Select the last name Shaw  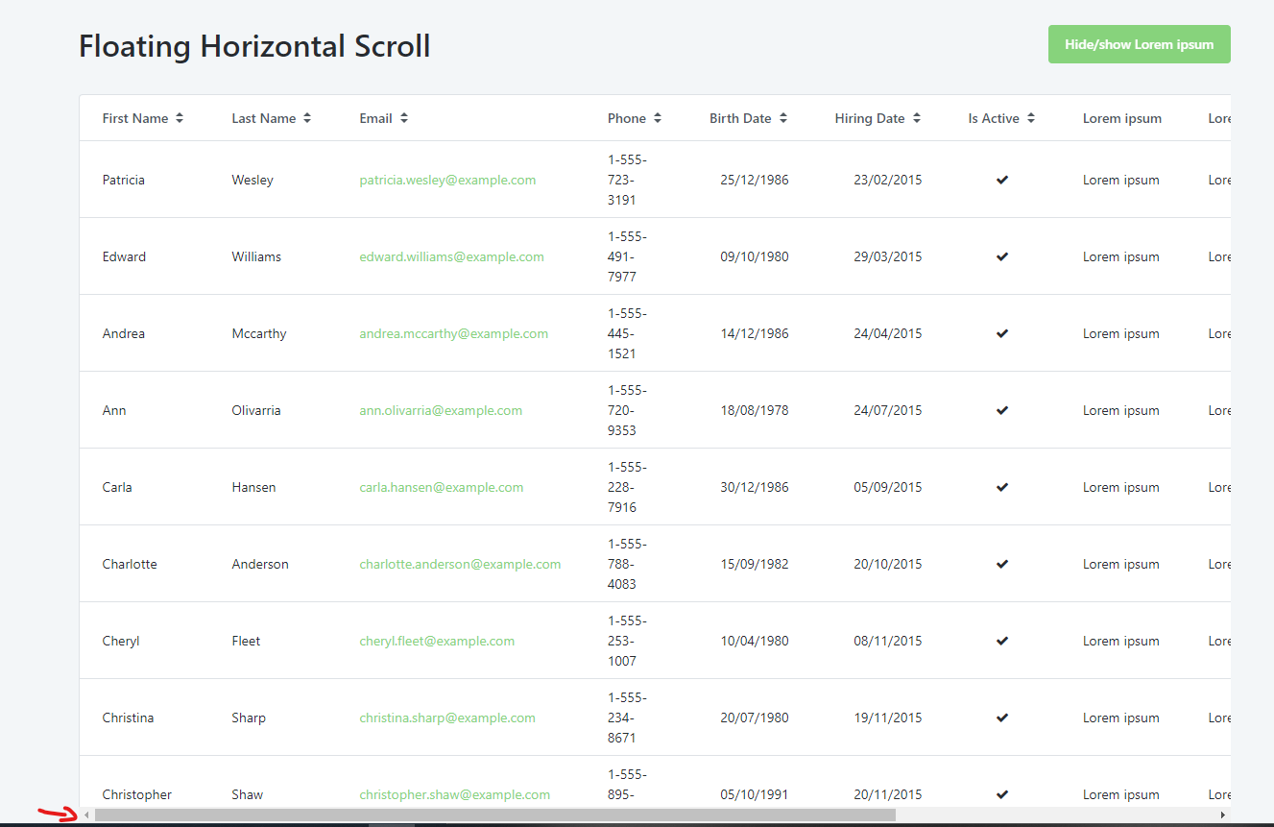tap(247, 794)
